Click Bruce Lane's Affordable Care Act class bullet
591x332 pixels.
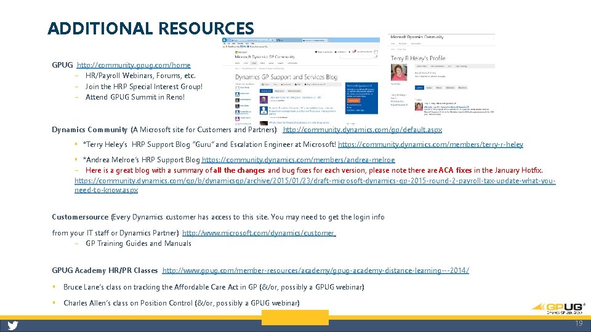pos(214,287)
